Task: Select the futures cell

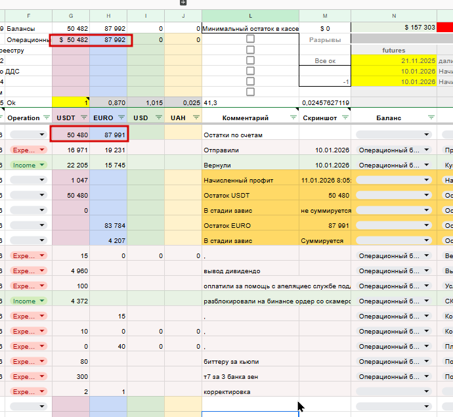Action: (x=394, y=51)
